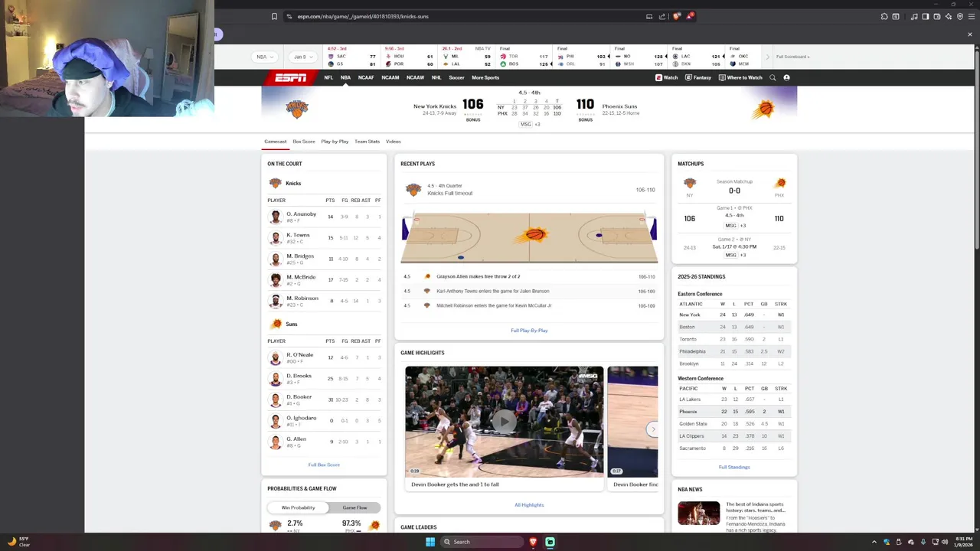
Task: Click the share icon in address bar
Action: click(661, 16)
